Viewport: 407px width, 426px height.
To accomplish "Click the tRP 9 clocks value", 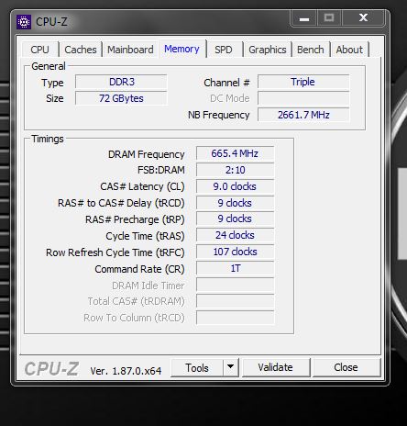I will point(235,219).
